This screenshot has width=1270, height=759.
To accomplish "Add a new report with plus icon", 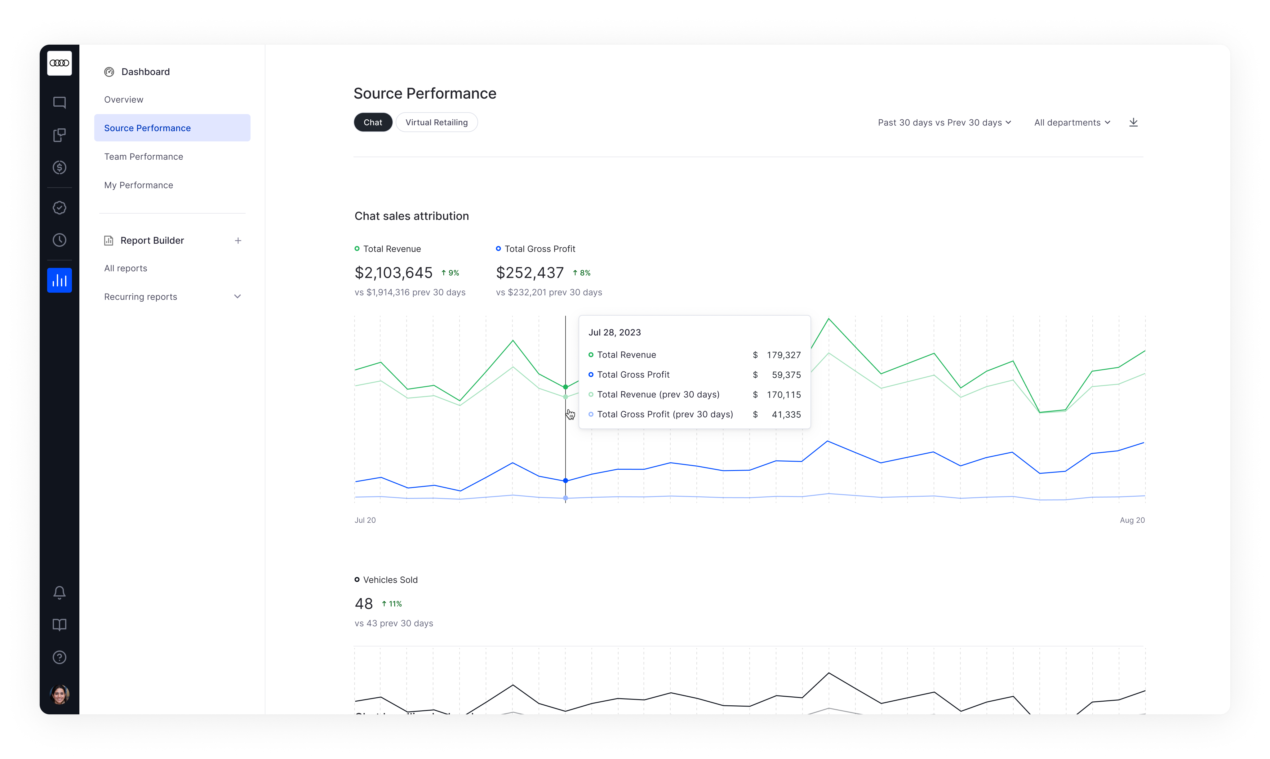I will 238,240.
